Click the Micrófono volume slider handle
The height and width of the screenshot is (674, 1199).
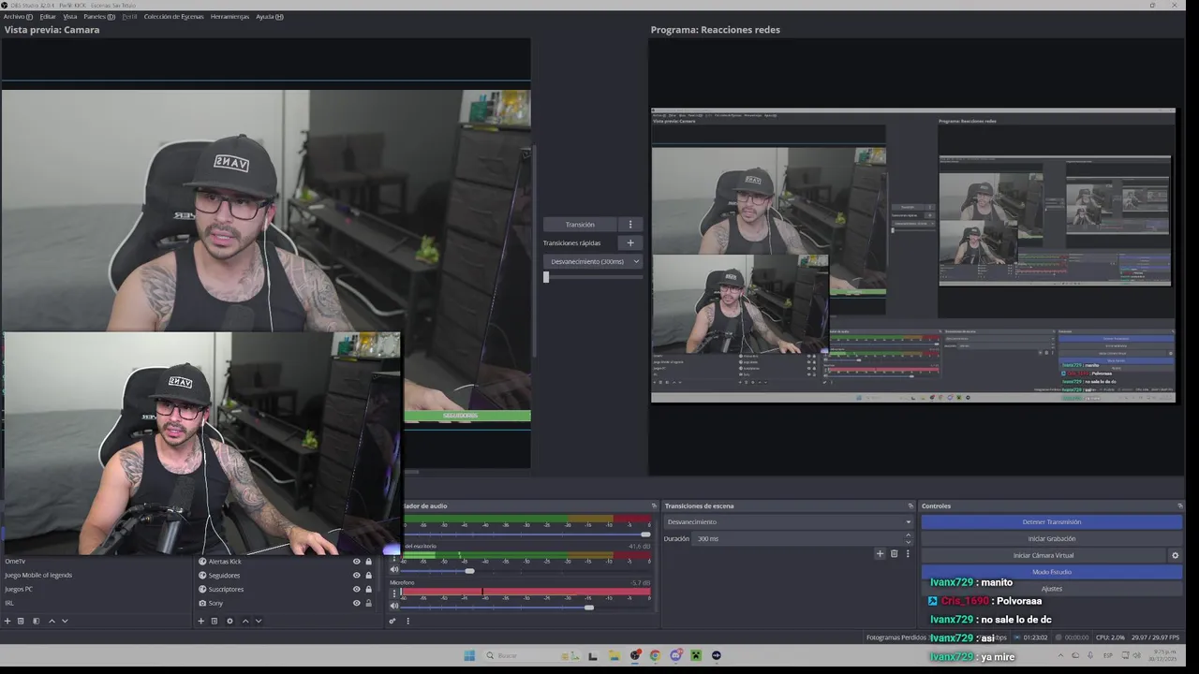(x=588, y=608)
